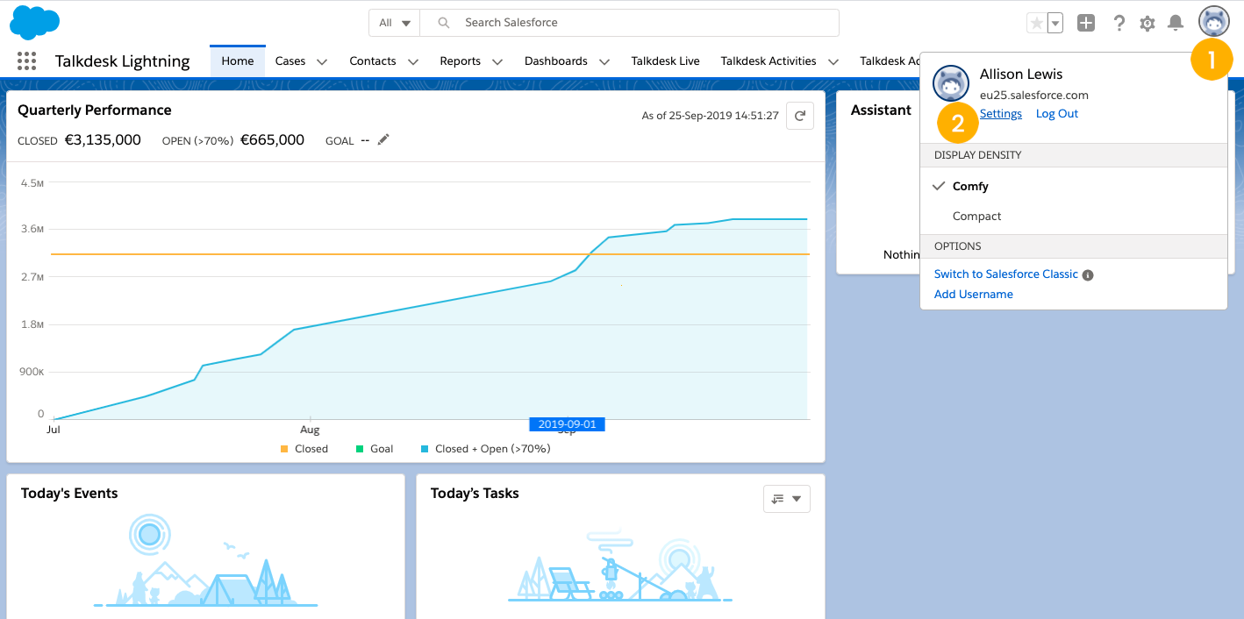Click the Add Username link
This screenshot has height=619, width=1244.
(974, 294)
